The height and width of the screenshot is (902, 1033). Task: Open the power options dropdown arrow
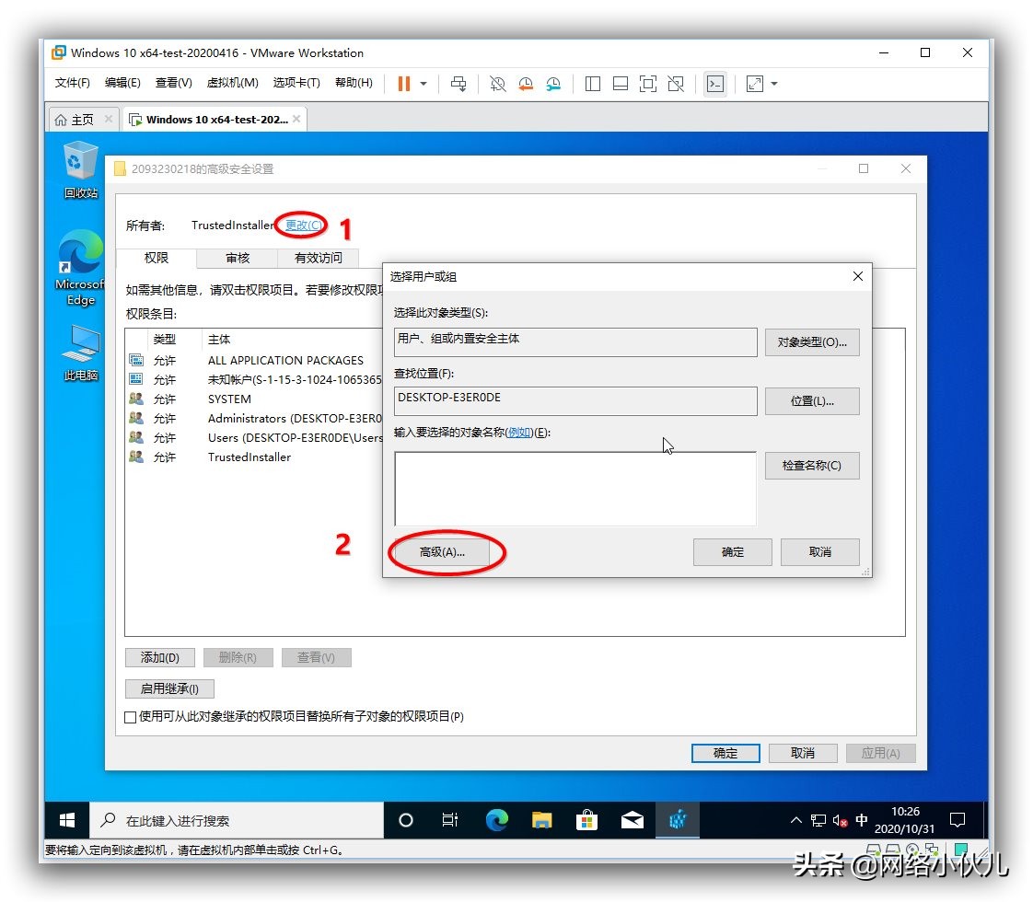pos(424,84)
